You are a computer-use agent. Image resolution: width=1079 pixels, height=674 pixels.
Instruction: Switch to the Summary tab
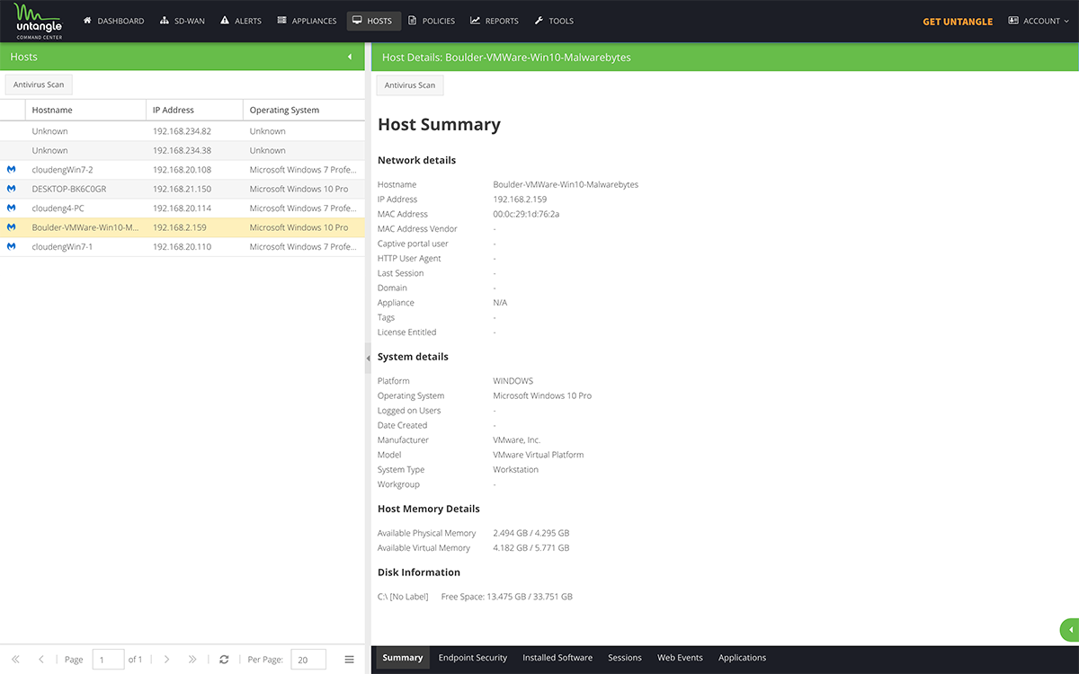click(x=403, y=658)
